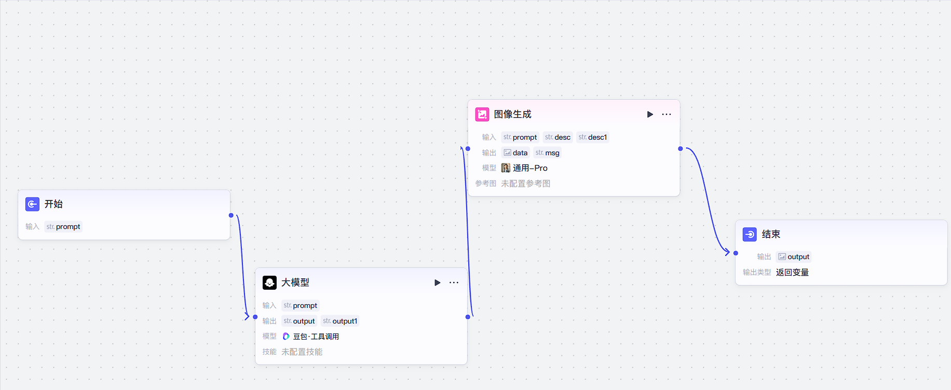Open the 大模型 node more options menu

(x=454, y=283)
